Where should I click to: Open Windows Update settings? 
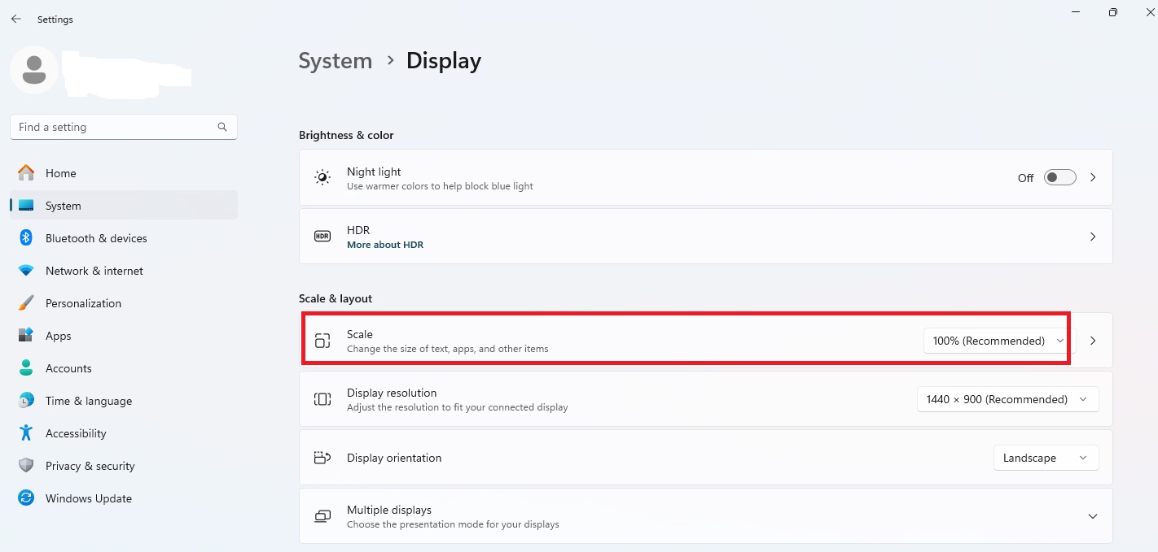click(124, 498)
